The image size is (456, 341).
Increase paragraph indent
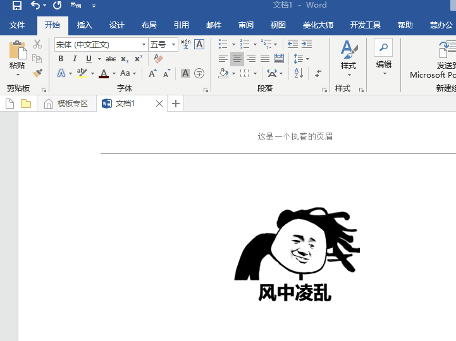click(x=307, y=44)
